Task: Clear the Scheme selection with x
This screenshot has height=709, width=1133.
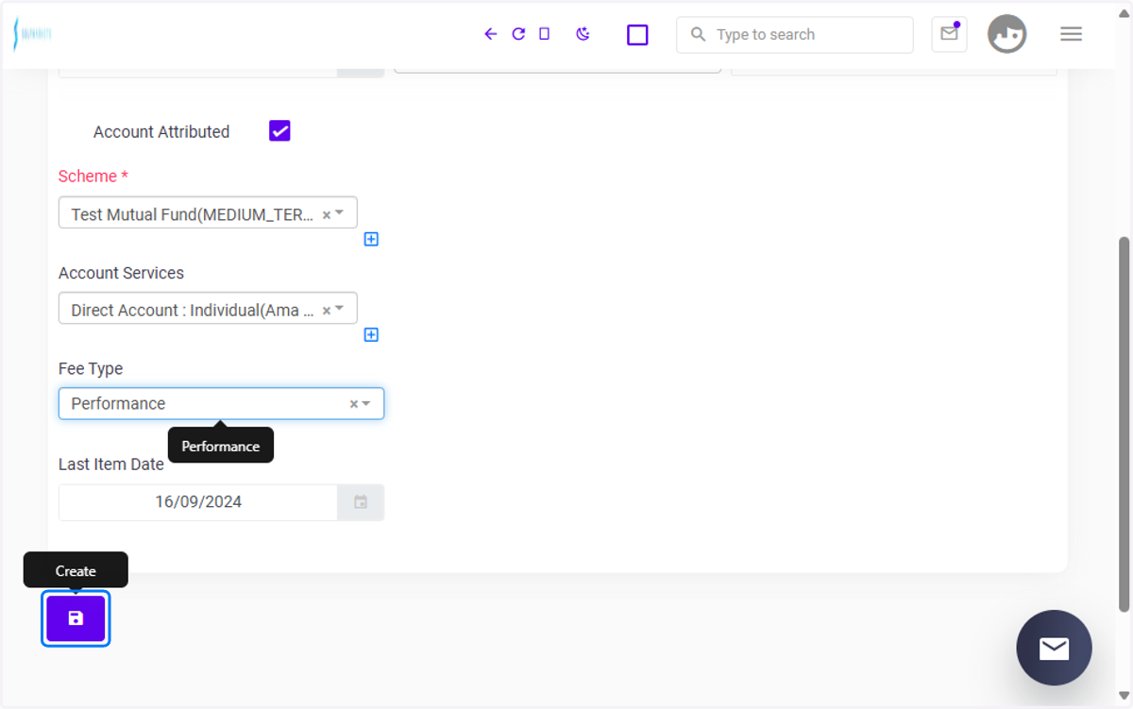Action: pyautogui.click(x=327, y=215)
